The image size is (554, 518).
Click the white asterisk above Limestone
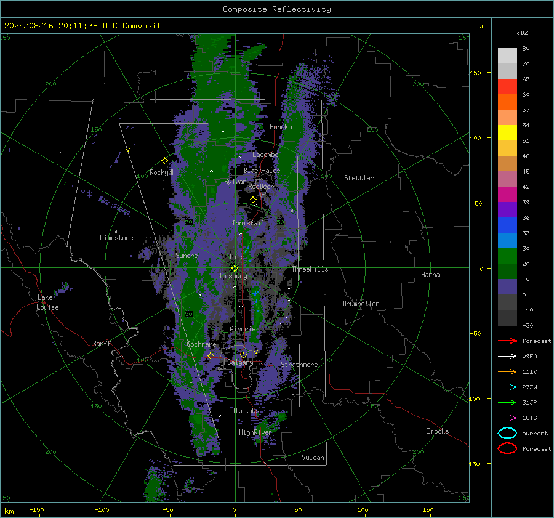[x=116, y=232]
